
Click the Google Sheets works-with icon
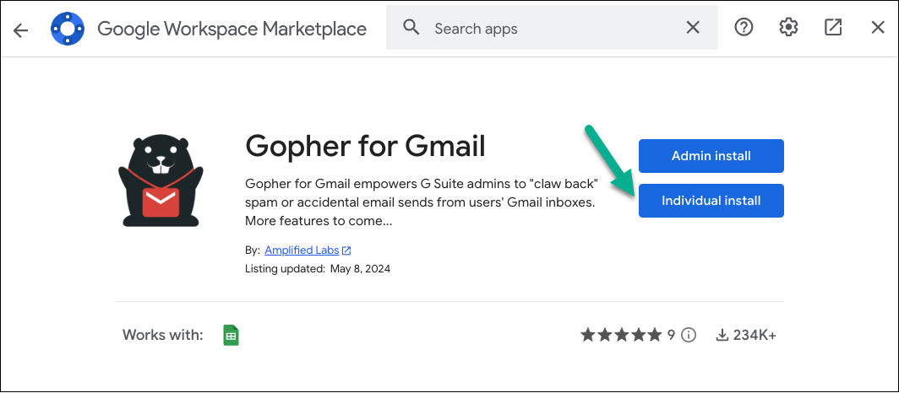click(231, 335)
